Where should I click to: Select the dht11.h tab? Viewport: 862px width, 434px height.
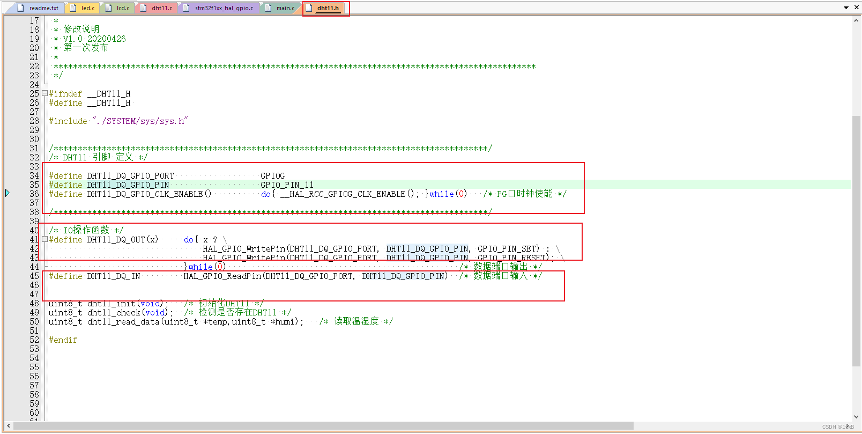coord(323,8)
